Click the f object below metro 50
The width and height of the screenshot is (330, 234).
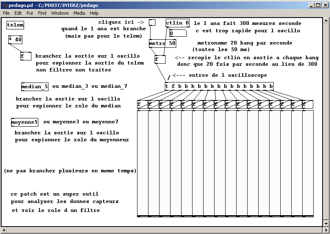(160, 60)
